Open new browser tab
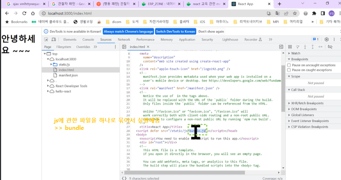This screenshot has width=341, height=180. (280, 4)
